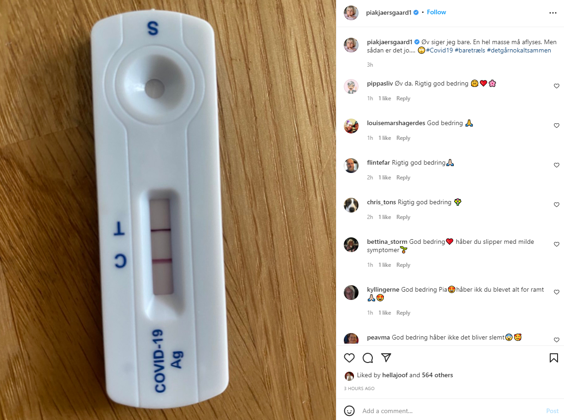
Task: Open the comment speech bubble icon
Action: (x=368, y=358)
